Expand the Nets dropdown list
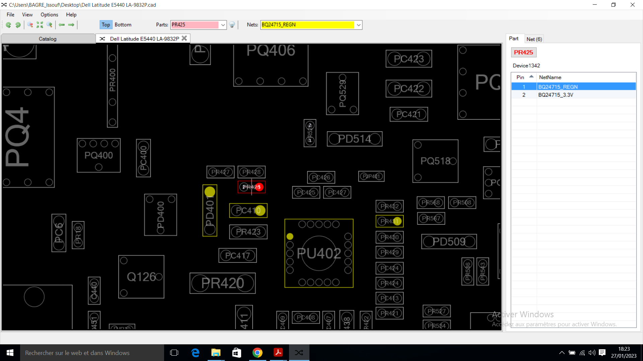The height and width of the screenshot is (361, 643). 359,25
